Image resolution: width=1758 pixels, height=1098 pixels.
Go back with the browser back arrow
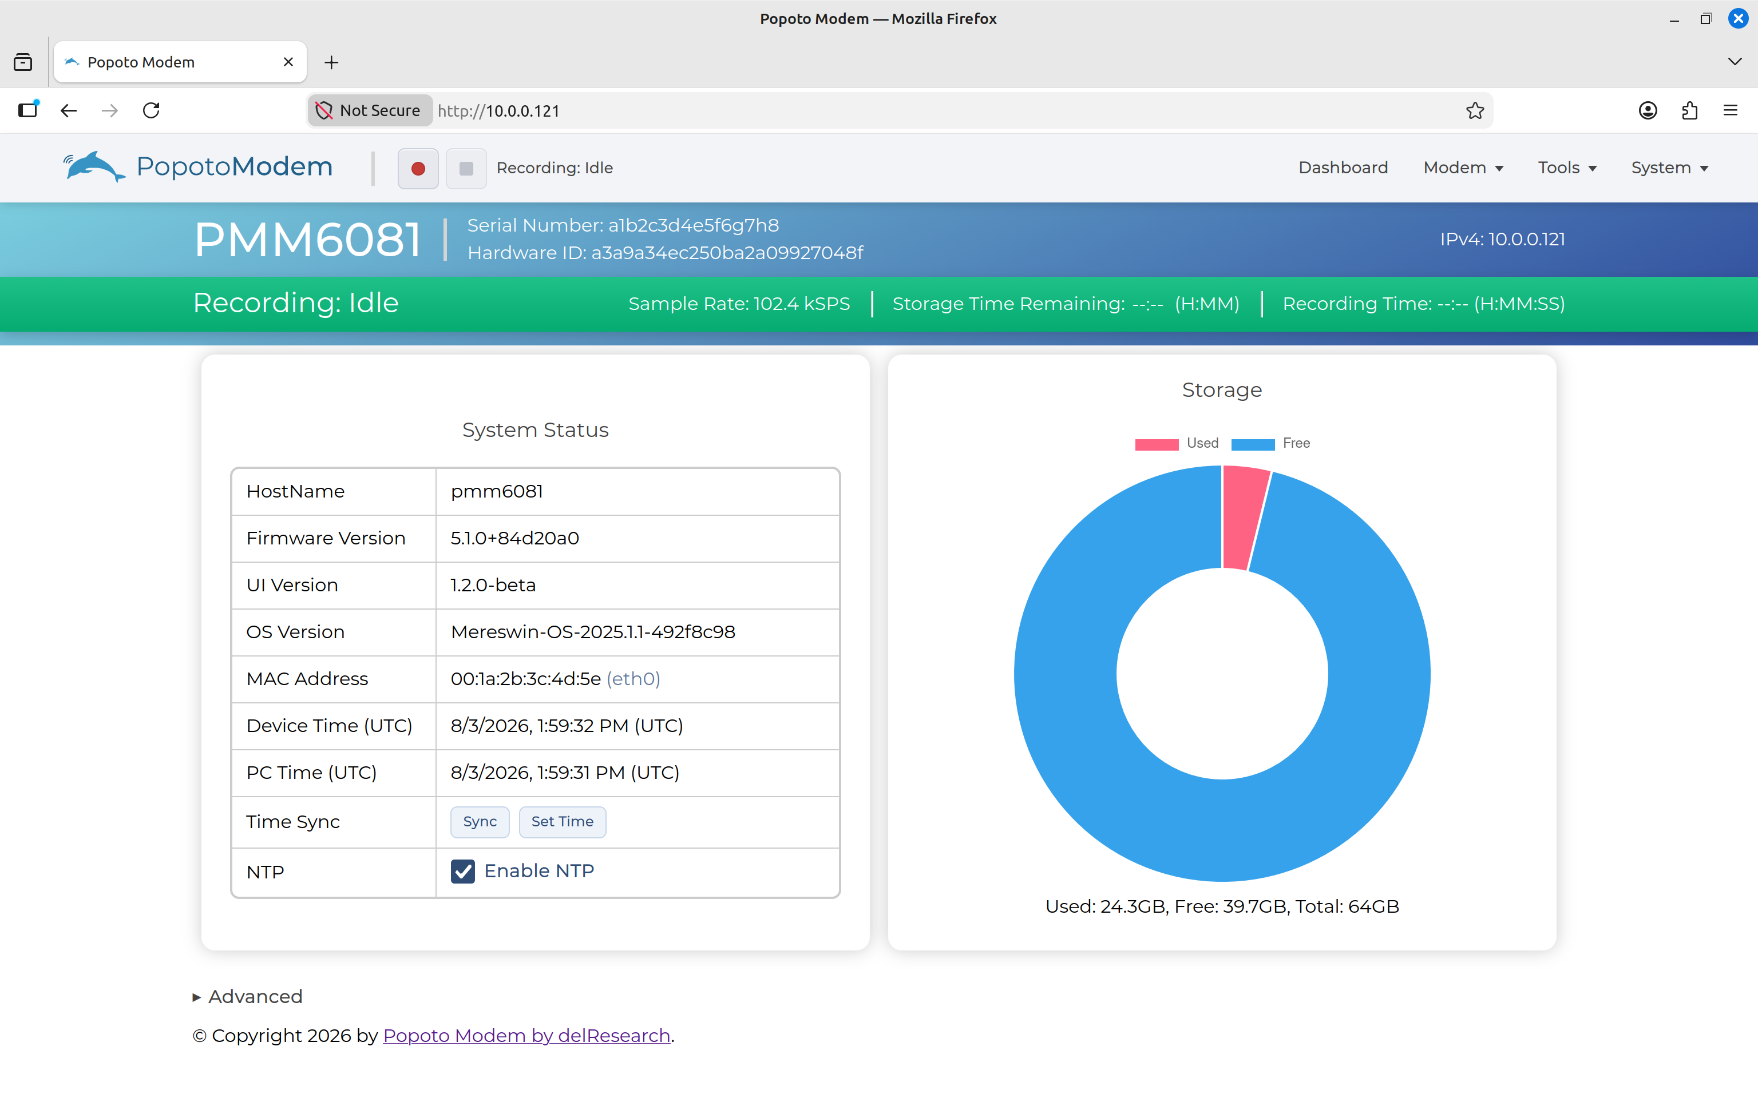(x=68, y=110)
